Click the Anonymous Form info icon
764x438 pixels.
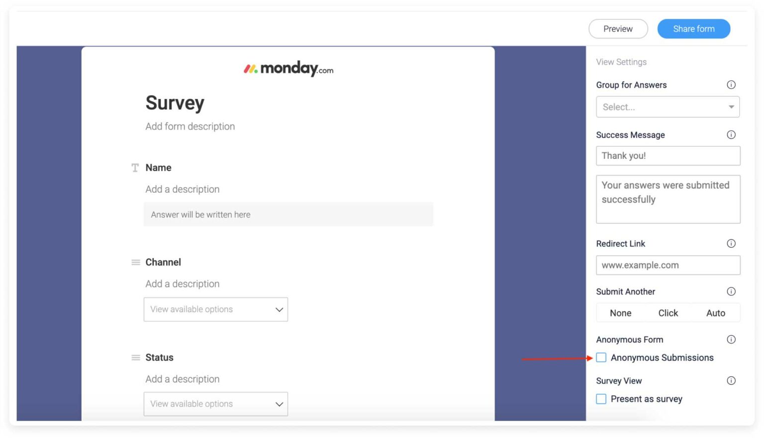pyautogui.click(x=731, y=339)
